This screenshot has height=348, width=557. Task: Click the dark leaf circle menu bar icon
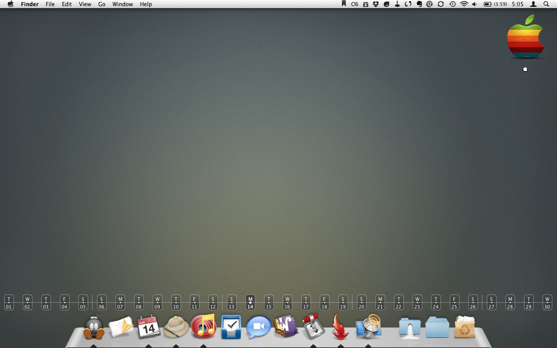click(x=386, y=4)
